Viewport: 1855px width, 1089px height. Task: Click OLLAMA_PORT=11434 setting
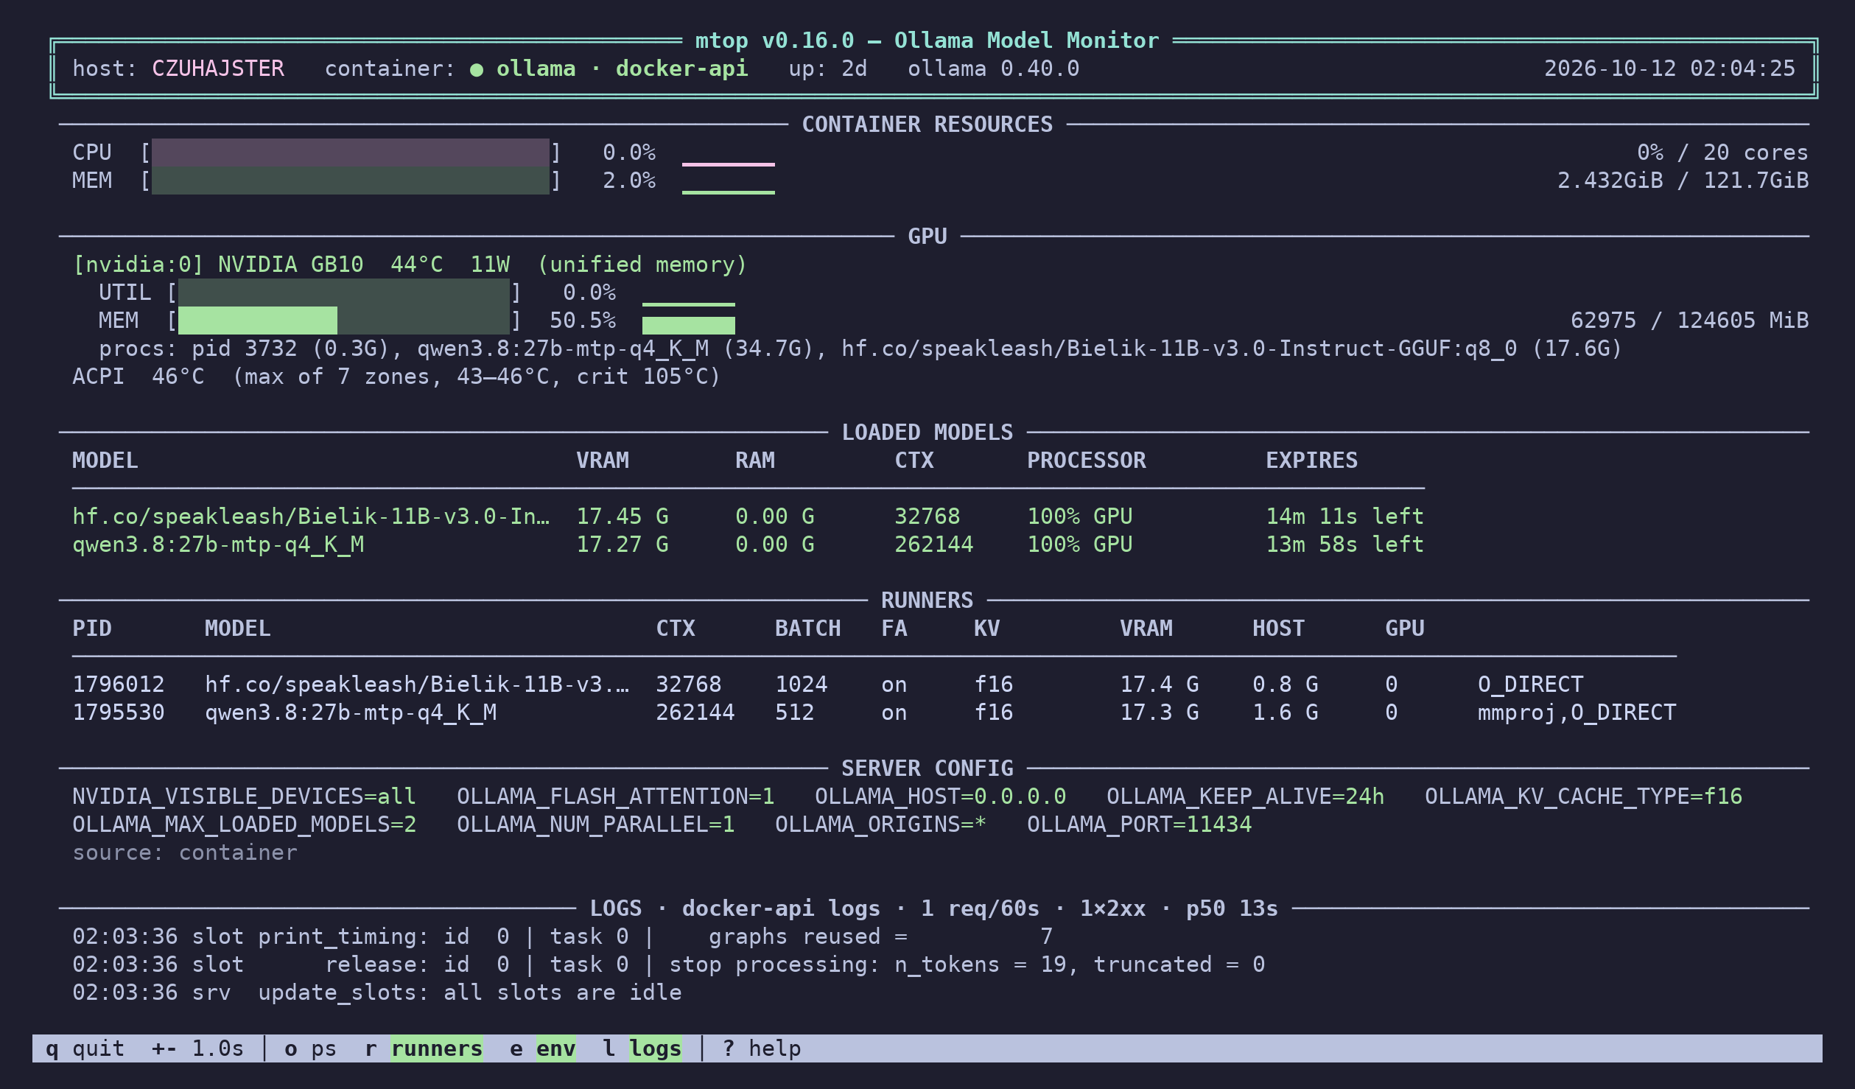coord(1139,824)
